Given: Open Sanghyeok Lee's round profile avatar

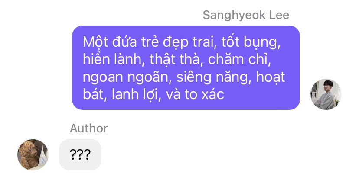Looking at the screenshot, I should click(326, 94).
